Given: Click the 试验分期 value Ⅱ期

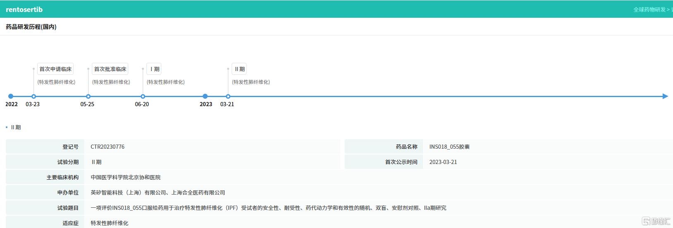Looking at the screenshot, I should (96, 162).
